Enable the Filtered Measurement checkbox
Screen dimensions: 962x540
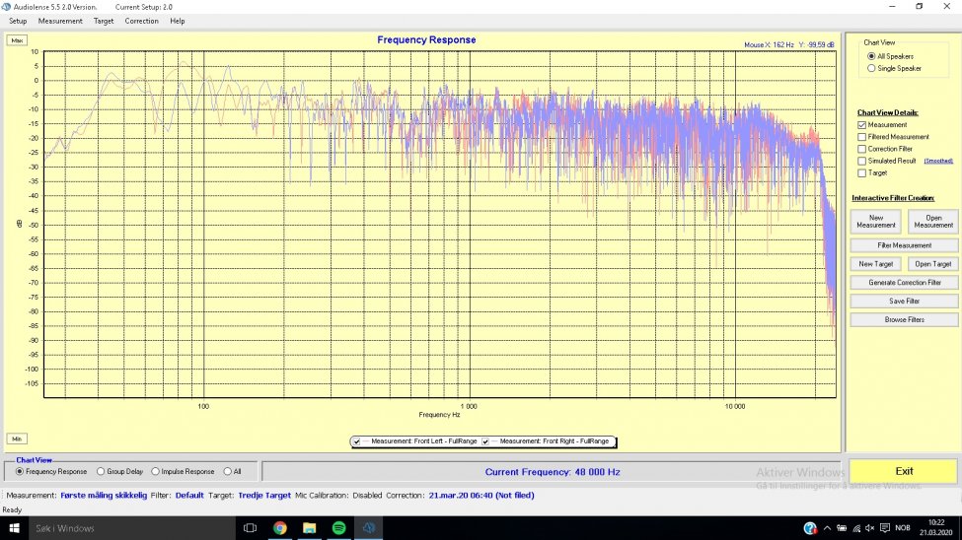862,137
